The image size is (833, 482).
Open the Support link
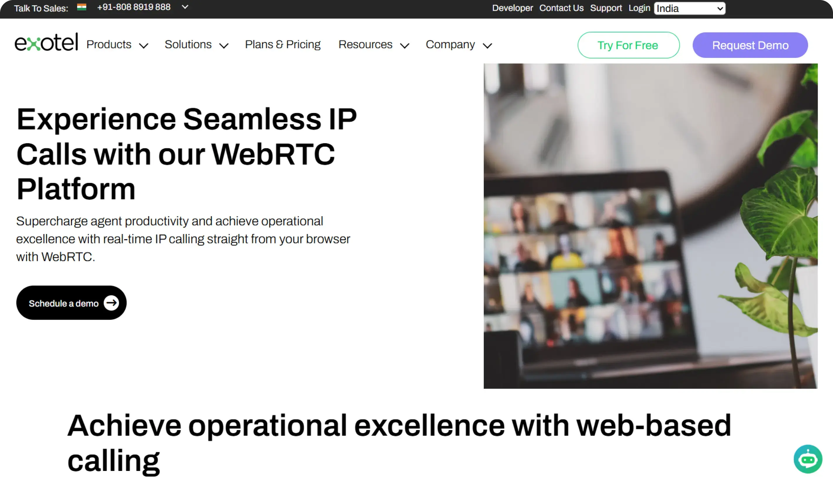coord(606,8)
